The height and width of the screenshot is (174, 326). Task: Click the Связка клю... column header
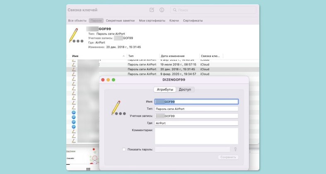click(x=211, y=56)
